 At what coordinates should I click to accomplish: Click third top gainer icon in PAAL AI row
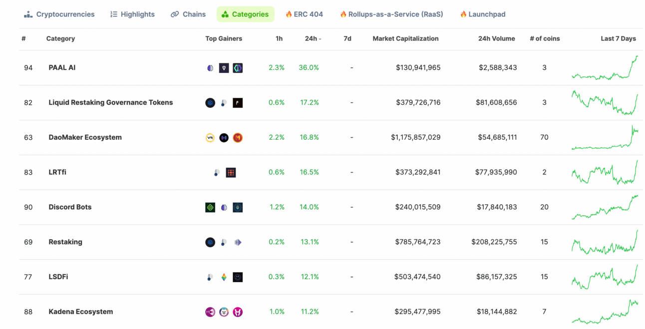coord(238,68)
